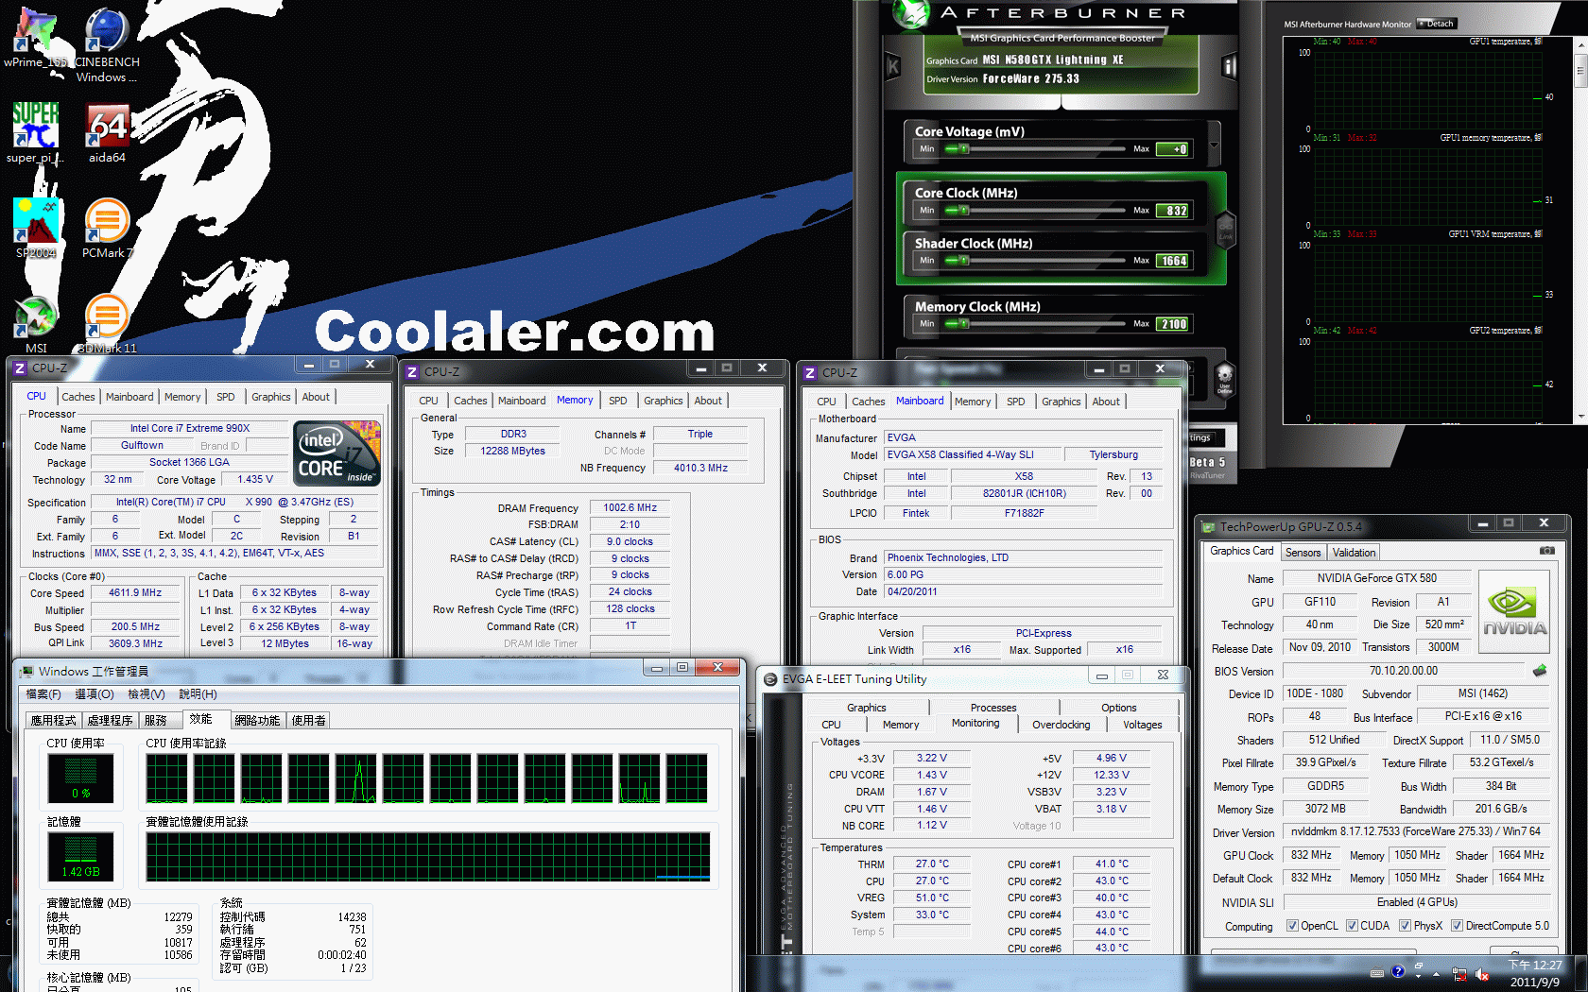The image size is (1588, 992).
Task: Open the SP2004 desktop shortcut
Action: coord(36,228)
